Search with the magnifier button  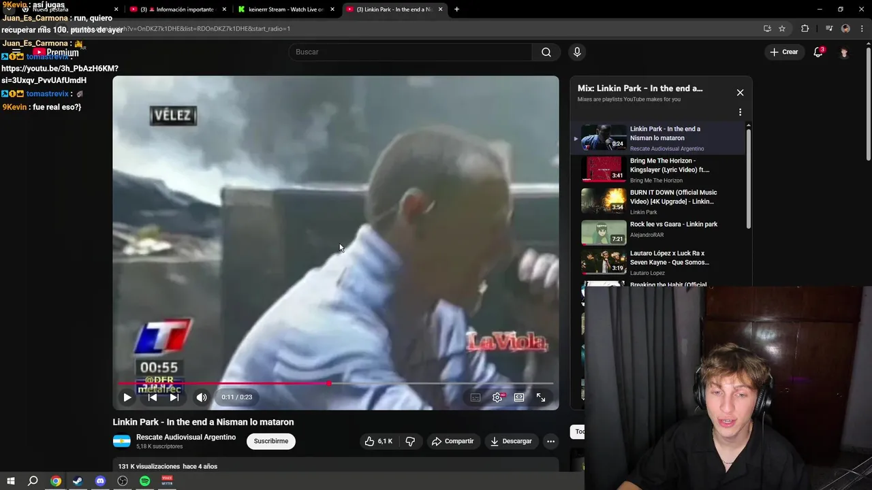[x=546, y=52]
